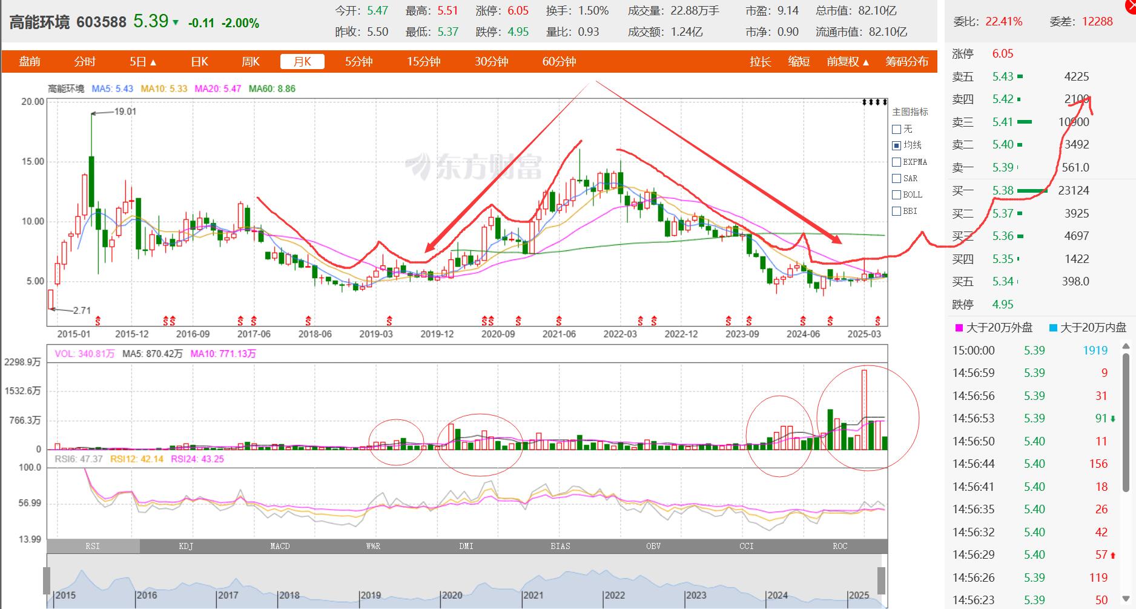Switch sub-indicator to OBV
1136x609 pixels.
click(653, 546)
